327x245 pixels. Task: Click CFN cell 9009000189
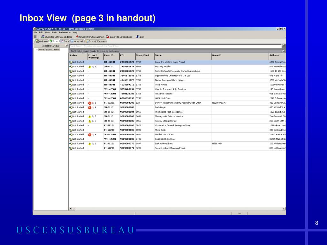[x=127, y=139]
